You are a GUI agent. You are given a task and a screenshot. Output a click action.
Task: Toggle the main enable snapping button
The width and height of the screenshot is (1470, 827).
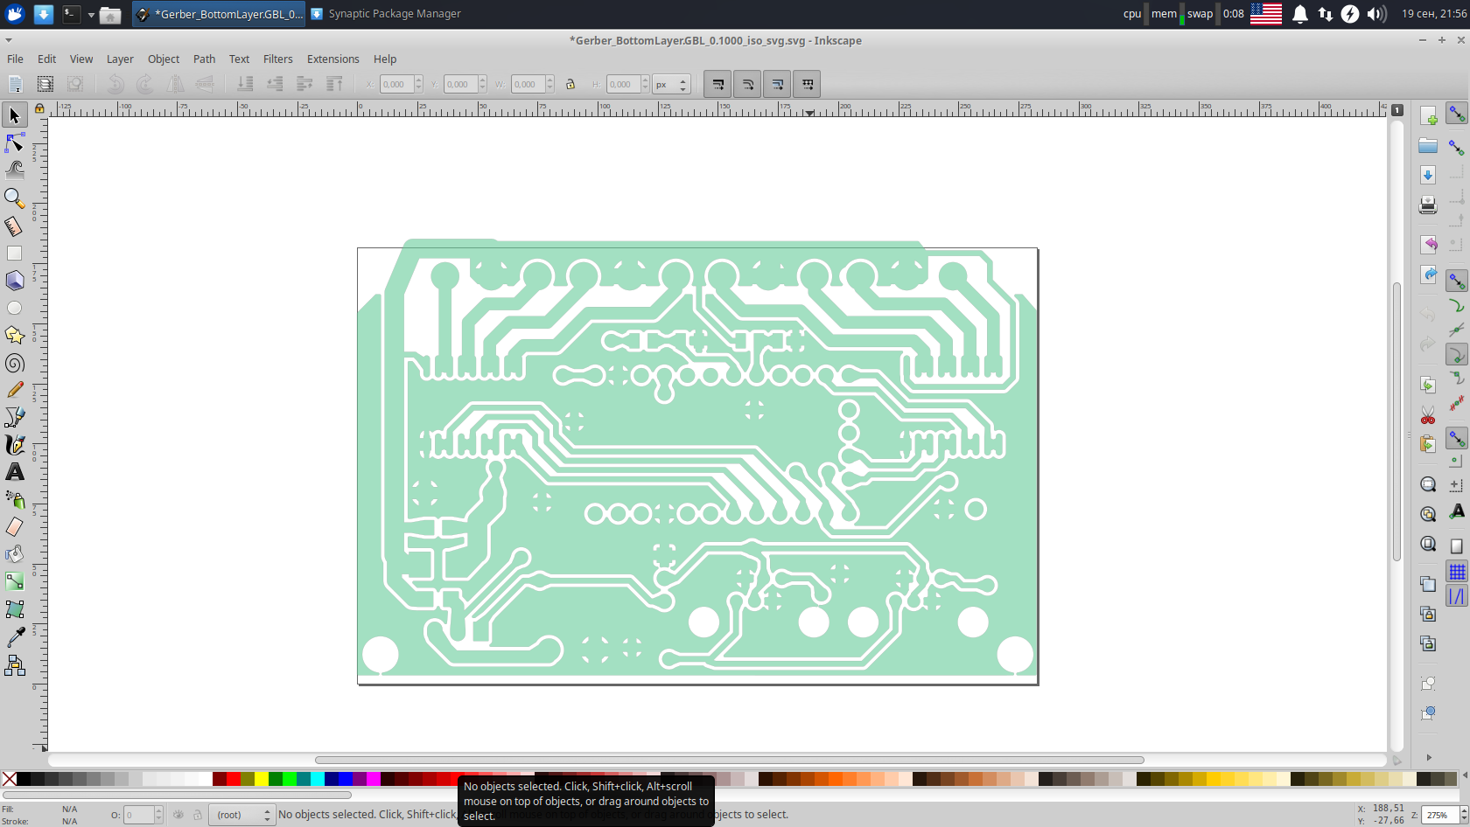(1457, 114)
